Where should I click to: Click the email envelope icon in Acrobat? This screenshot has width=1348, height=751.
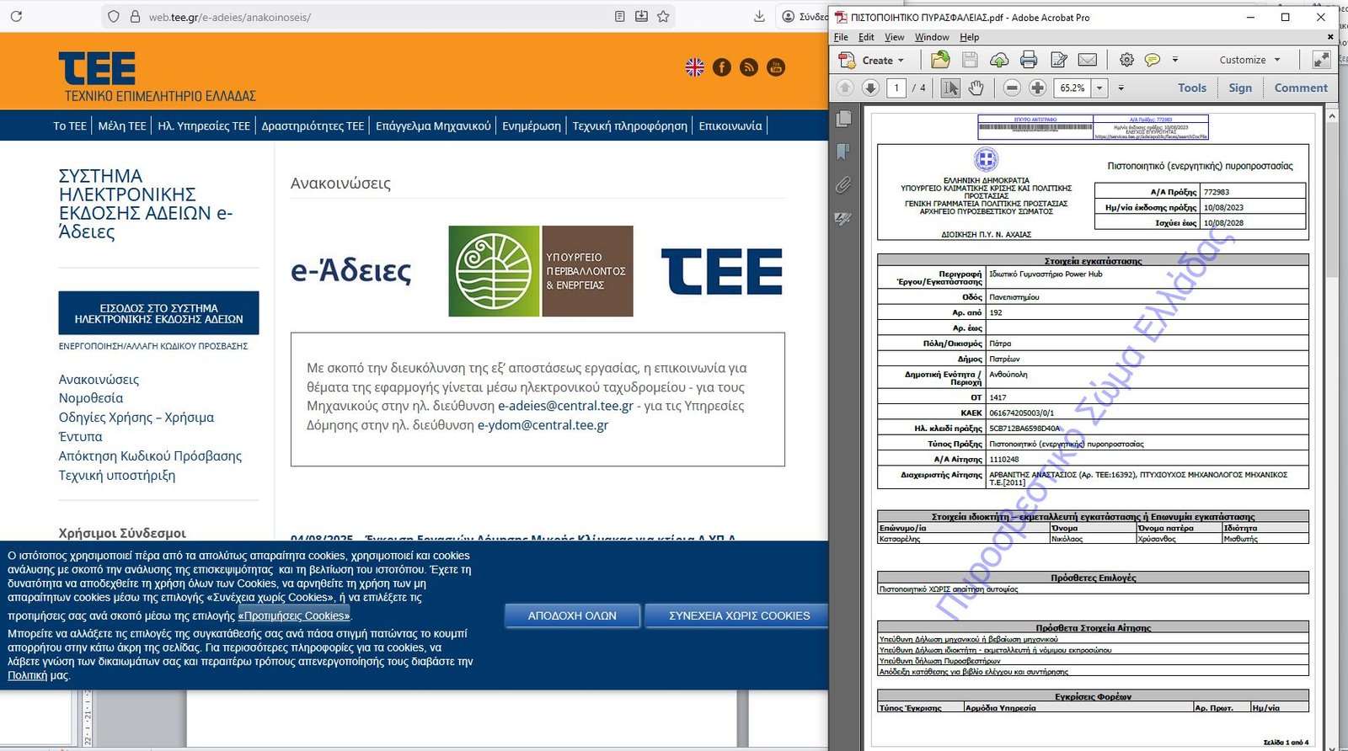[1088, 60]
